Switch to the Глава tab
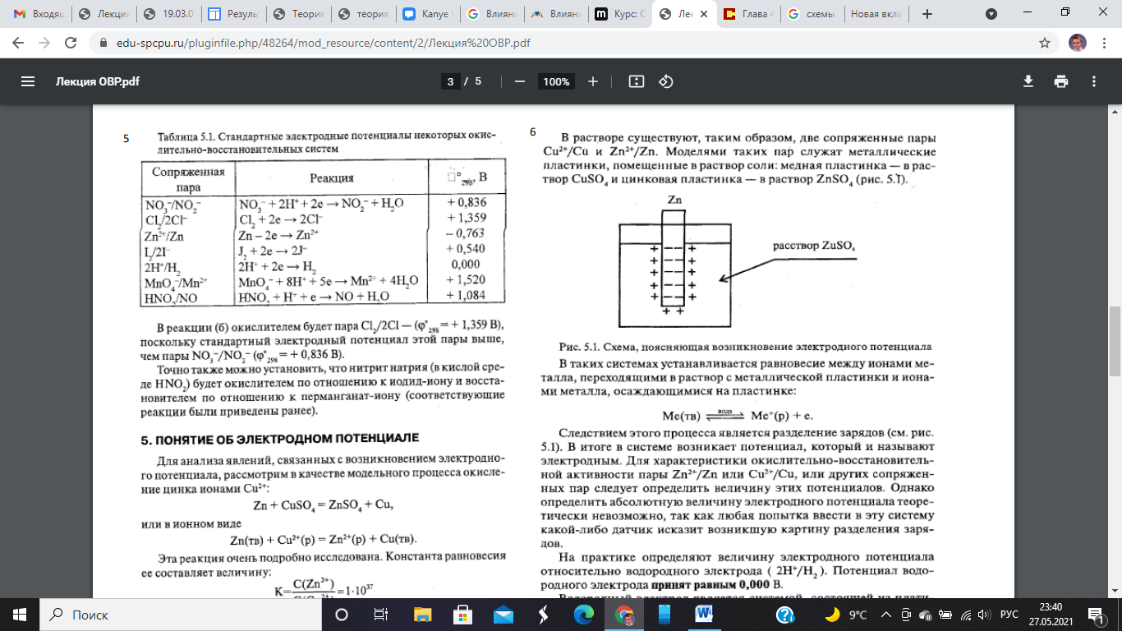The height and width of the screenshot is (631, 1122). 749,14
